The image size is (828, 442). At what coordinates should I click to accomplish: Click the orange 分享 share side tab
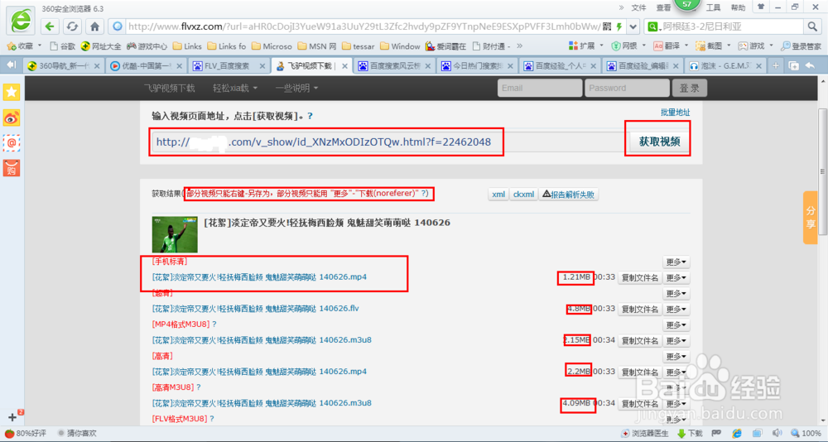pyautogui.click(x=811, y=218)
